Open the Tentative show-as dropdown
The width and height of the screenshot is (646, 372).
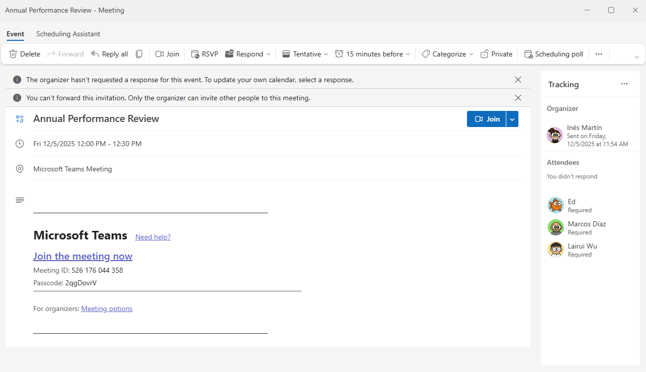point(326,54)
